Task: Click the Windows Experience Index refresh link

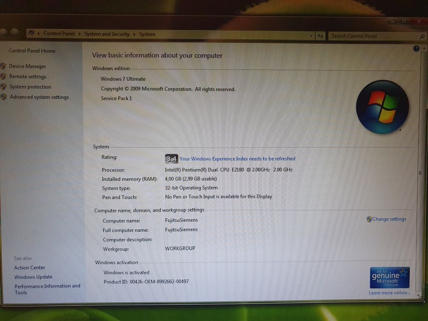Action: pos(237,159)
